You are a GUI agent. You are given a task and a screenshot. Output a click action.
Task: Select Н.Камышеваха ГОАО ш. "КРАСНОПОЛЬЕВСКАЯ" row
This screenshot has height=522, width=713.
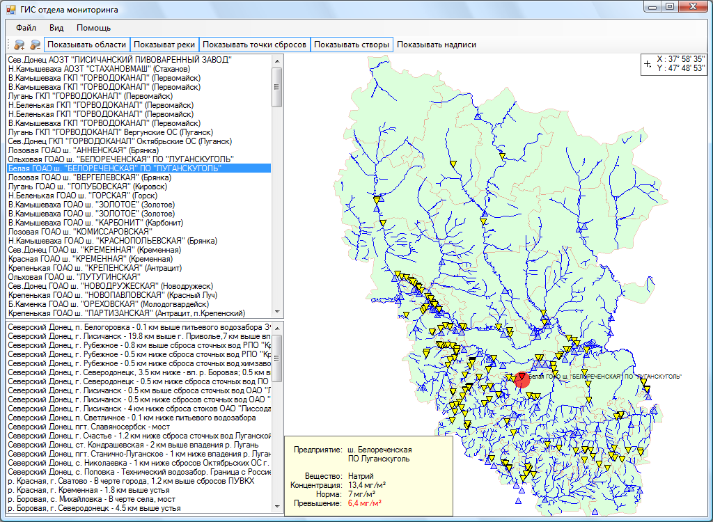[x=139, y=241]
